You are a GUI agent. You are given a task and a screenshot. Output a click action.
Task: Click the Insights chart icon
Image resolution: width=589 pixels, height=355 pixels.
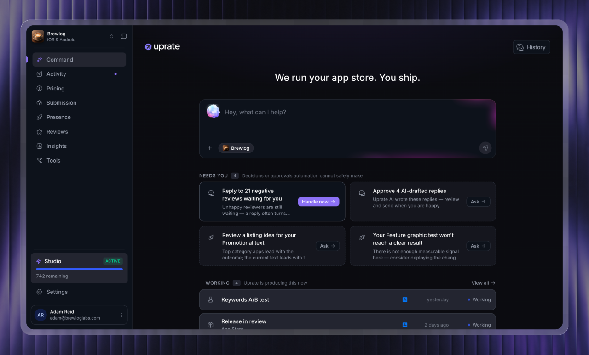tap(40, 146)
